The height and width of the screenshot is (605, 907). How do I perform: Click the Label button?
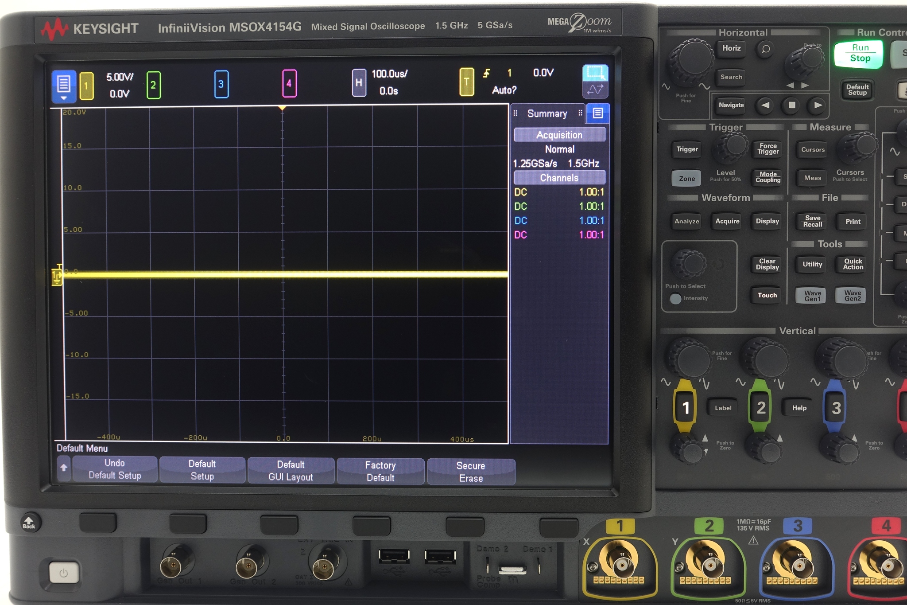(x=723, y=408)
